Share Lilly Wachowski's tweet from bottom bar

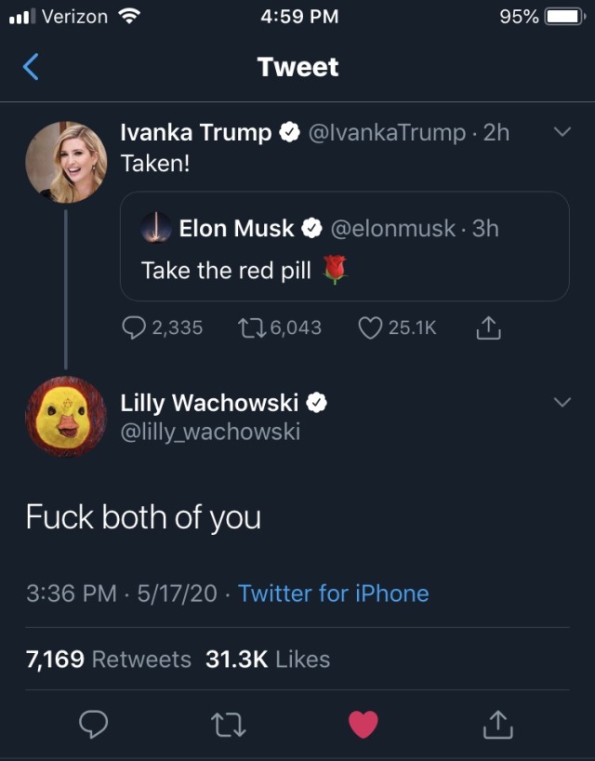click(x=498, y=723)
